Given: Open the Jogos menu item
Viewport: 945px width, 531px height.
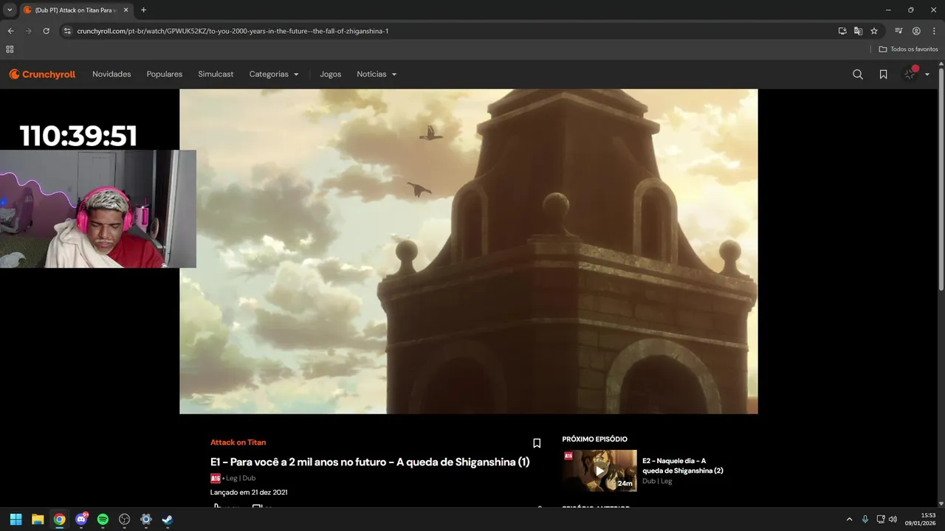Looking at the screenshot, I should coord(331,74).
